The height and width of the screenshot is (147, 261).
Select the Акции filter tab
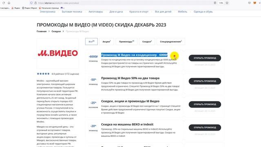pyautogui.click(x=106, y=42)
